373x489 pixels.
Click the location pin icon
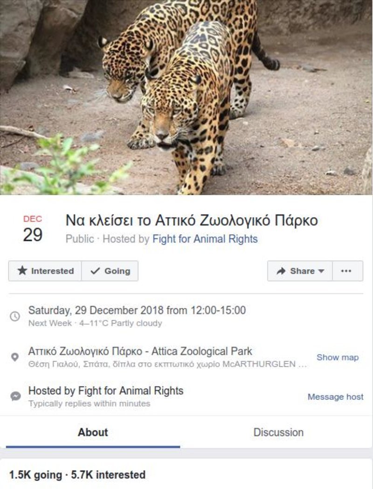(15, 357)
